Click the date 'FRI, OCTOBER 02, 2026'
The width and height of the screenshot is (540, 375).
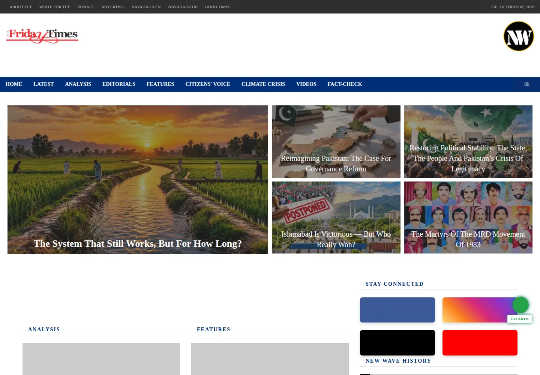coord(513,7)
